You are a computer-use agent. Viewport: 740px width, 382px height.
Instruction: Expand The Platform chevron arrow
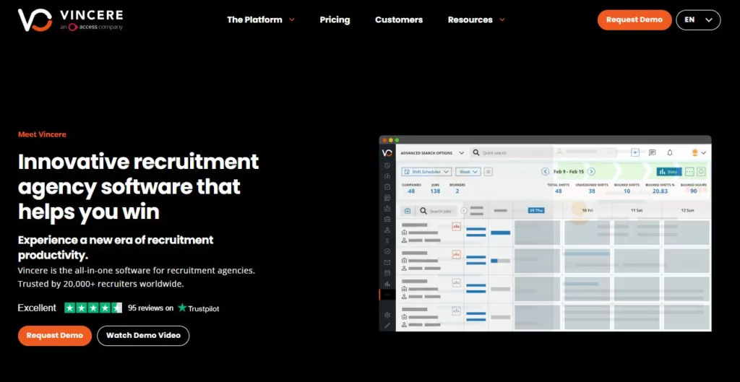[292, 19]
